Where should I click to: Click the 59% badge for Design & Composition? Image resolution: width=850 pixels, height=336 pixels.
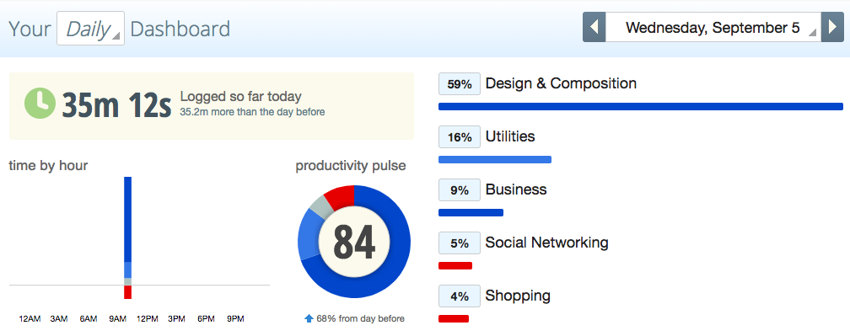[460, 84]
